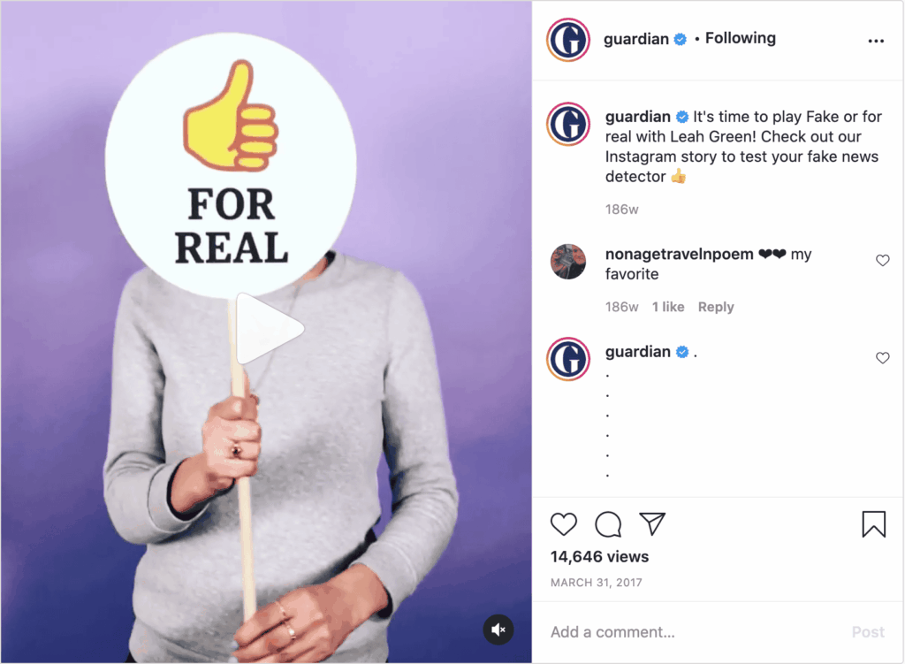Image resolution: width=905 pixels, height=664 pixels.
Task: Open the three-dot more options menu
Action: [876, 41]
